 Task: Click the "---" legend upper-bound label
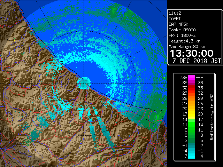[x=199, y=78]
